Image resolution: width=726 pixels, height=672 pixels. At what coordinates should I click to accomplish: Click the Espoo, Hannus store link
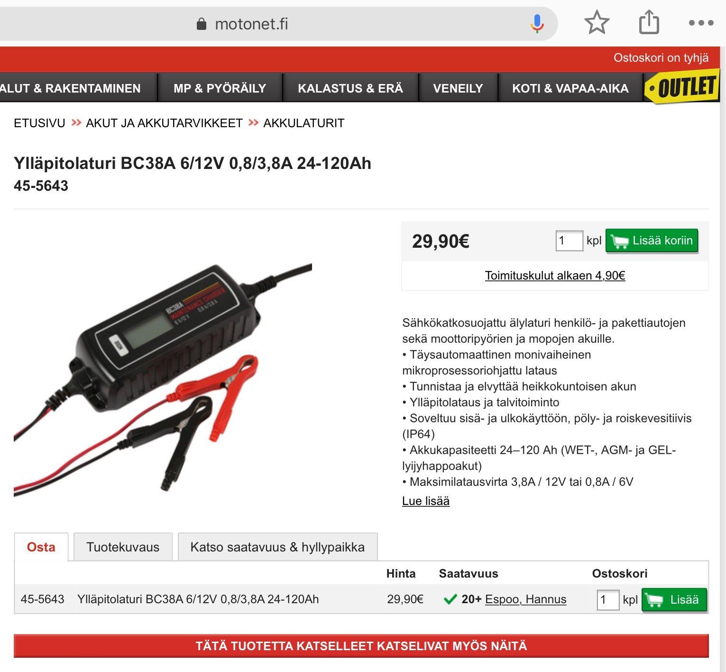[525, 599]
